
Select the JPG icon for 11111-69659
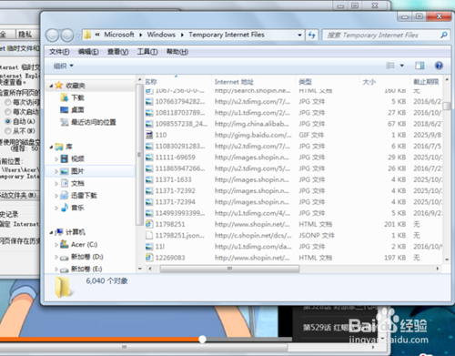point(149,158)
